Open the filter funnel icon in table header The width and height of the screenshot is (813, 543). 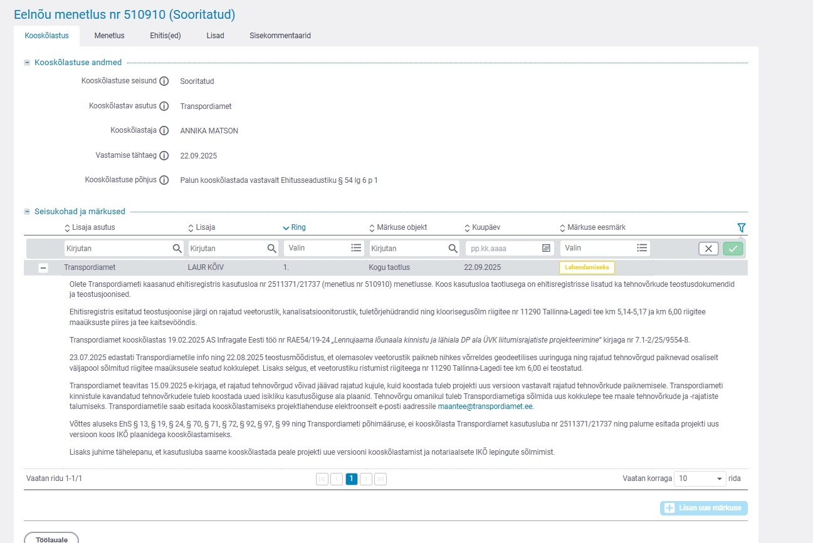(742, 228)
